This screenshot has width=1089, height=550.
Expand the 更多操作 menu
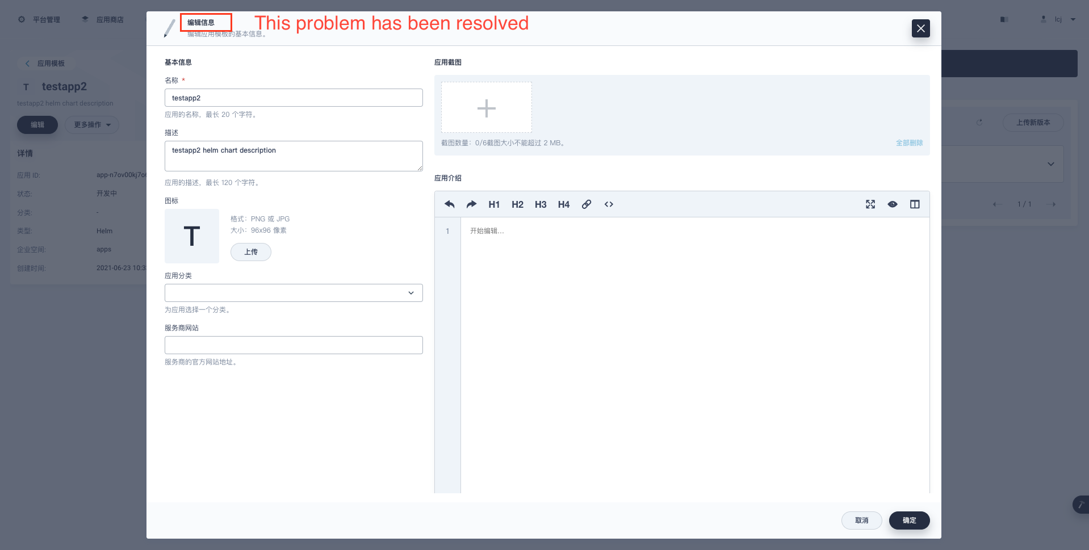(92, 124)
